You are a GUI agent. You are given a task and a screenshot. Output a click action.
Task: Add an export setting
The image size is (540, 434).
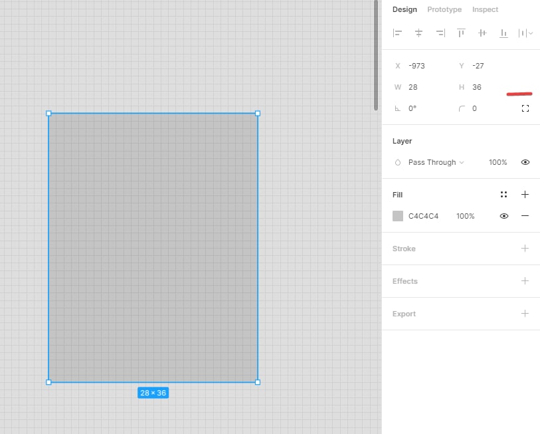(525, 313)
